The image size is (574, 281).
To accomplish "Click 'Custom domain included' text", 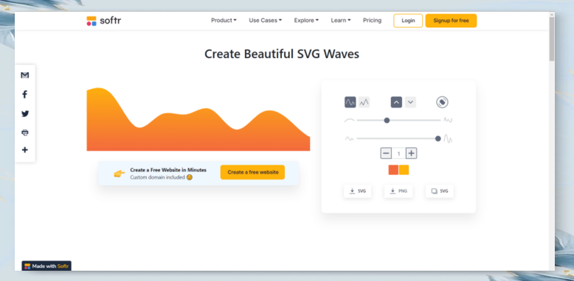I will pos(158,177).
